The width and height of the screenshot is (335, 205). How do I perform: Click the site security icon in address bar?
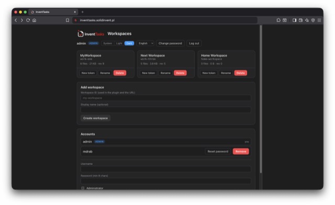(x=75, y=20)
